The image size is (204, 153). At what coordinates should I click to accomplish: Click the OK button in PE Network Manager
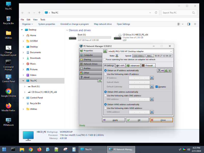coord(137,120)
